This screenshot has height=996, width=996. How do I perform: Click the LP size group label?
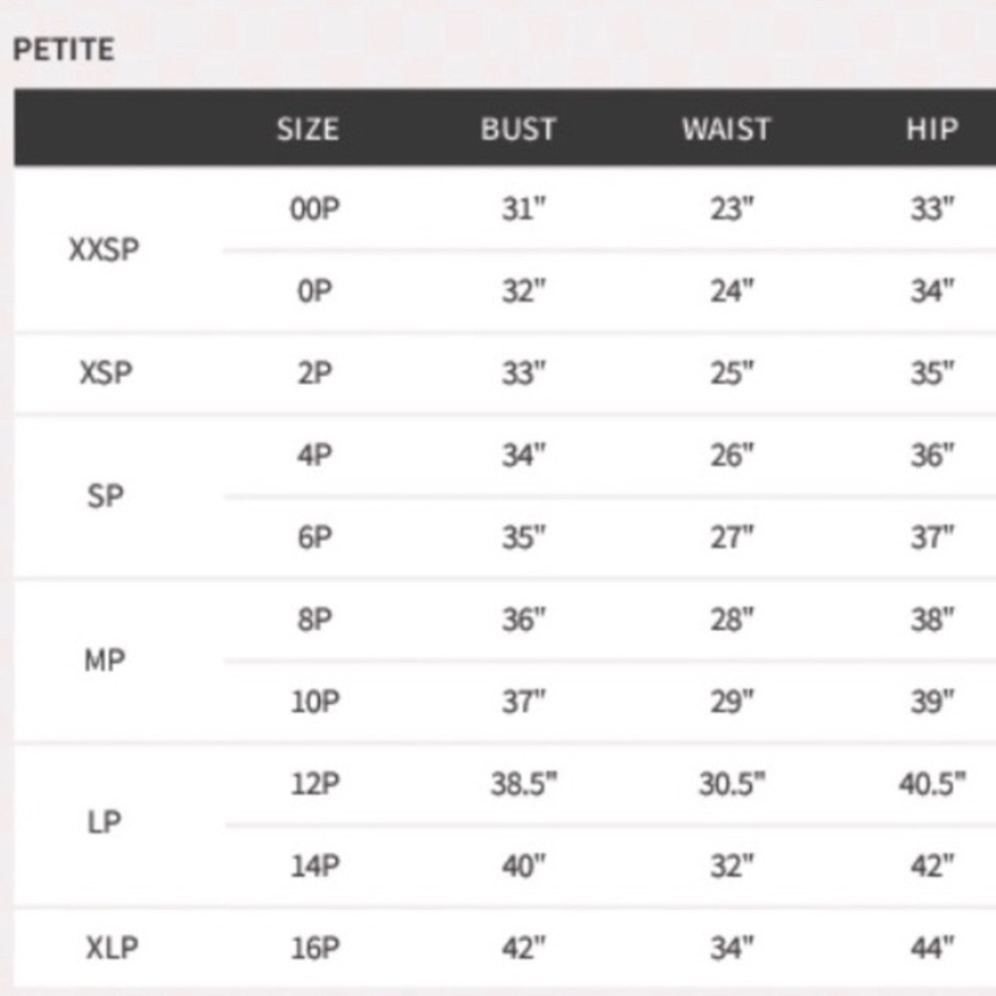click(105, 824)
